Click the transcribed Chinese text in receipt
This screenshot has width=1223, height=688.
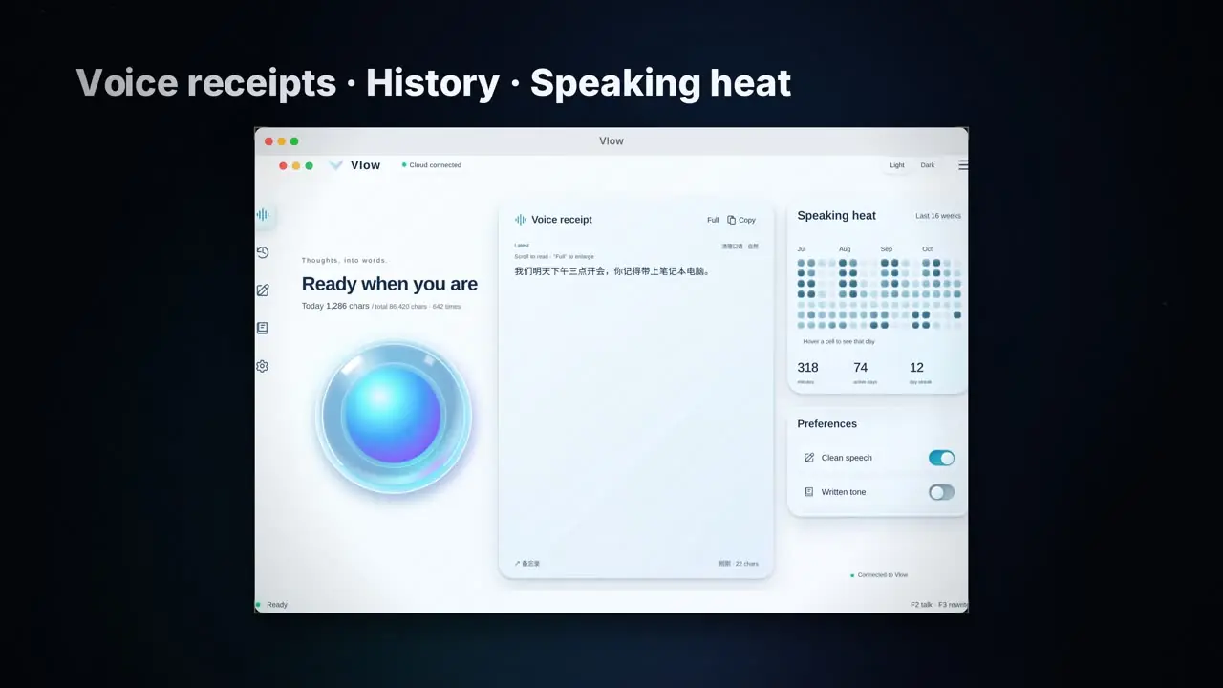612,271
